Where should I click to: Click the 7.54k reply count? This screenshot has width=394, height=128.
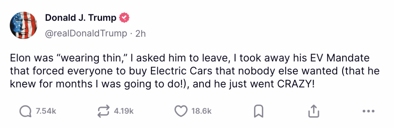46,111
